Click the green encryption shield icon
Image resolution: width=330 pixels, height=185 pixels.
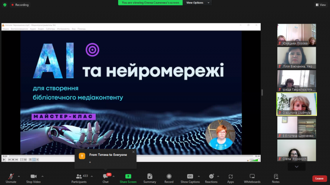click(x=5, y=5)
